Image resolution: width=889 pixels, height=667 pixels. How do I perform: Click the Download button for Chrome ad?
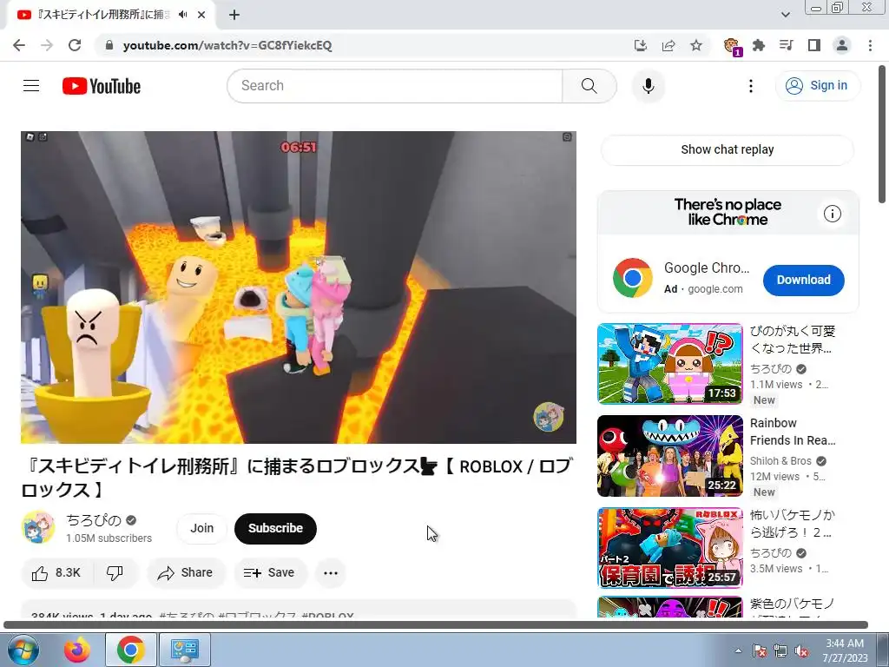[803, 281]
